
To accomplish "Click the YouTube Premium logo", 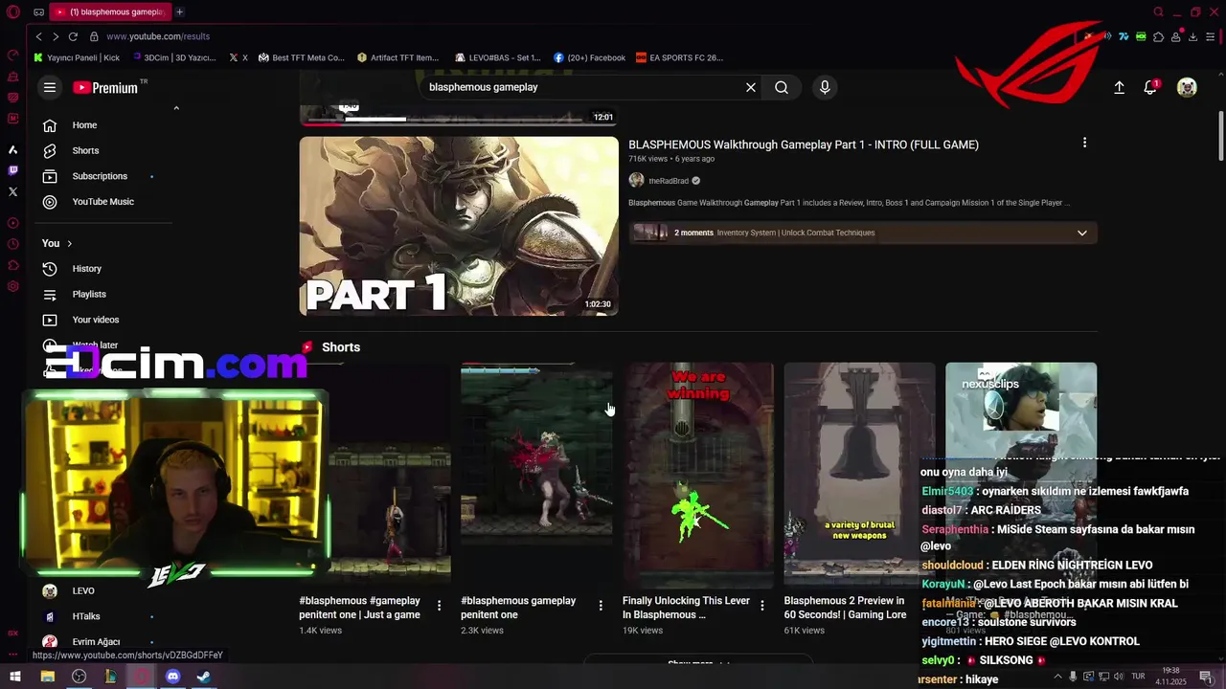I will [105, 87].
